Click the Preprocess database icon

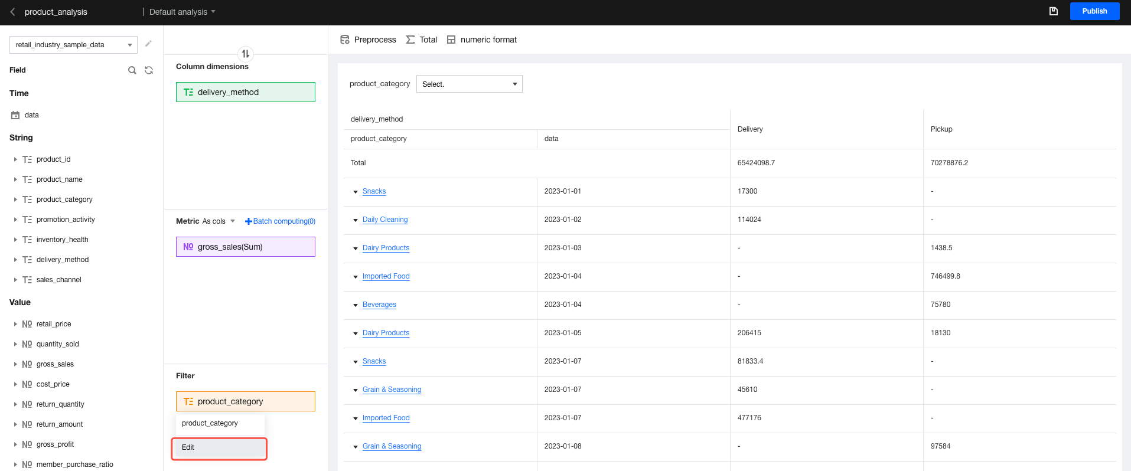click(x=345, y=40)
